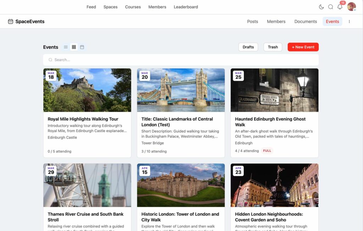
Task: Switch to calendar view layout
Action: point(82,47)
